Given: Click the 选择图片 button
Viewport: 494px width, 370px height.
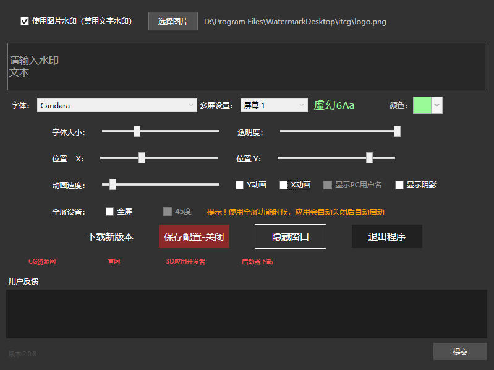Looking at the screenshot, I should click(x=173, y=21).
